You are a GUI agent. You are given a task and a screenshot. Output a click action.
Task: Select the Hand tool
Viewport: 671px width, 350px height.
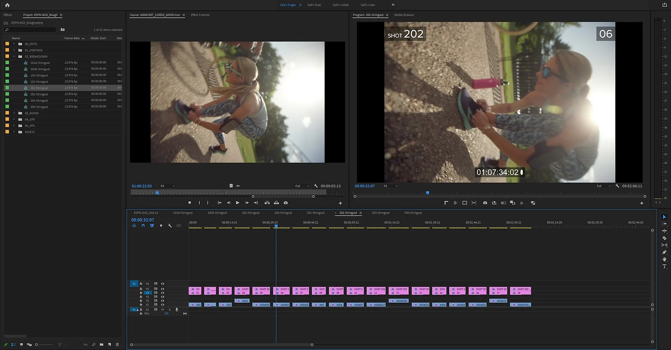664,259
